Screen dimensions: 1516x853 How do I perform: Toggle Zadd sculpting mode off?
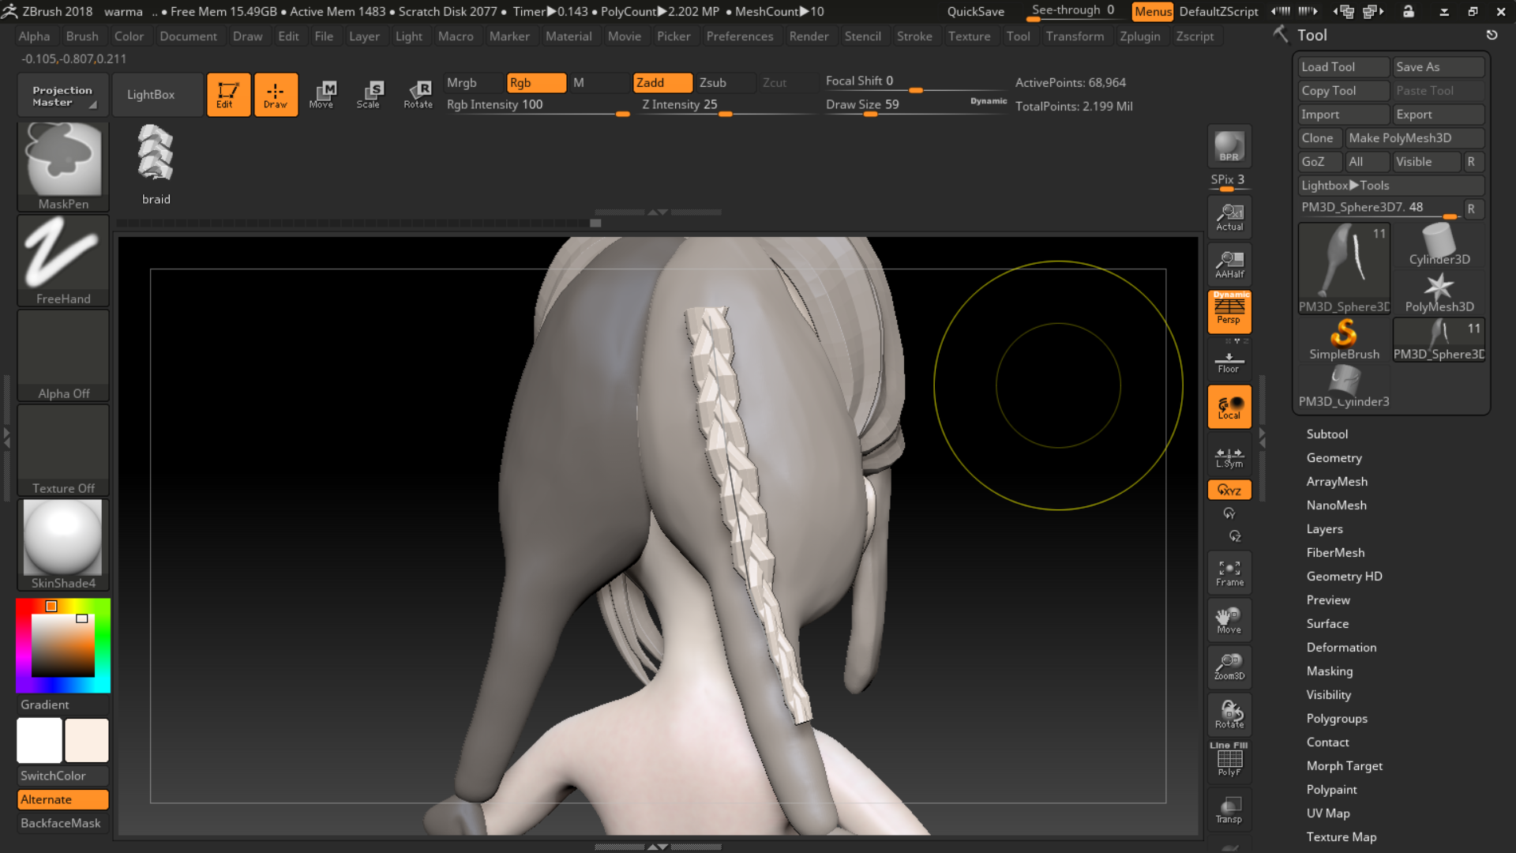click(662, 82)
